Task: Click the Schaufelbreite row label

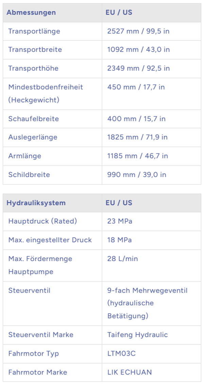Action: click(33, 119)
